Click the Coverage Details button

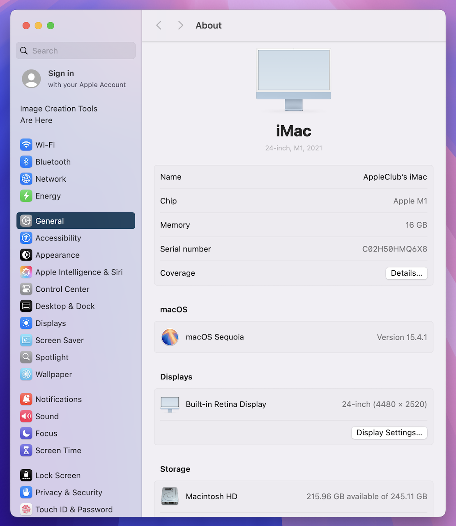click(x=406, y=273)
